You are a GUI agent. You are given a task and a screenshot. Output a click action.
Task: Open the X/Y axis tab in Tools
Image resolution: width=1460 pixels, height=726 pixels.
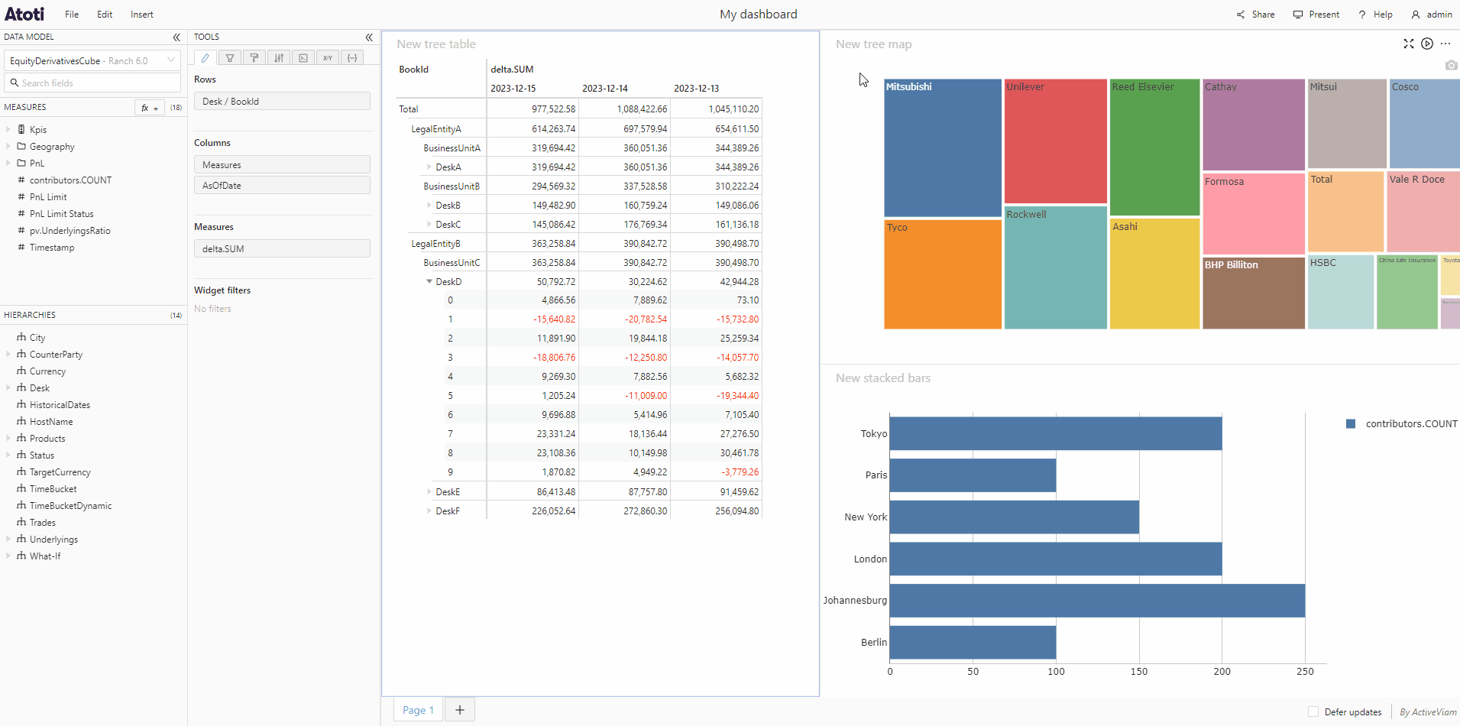coord(328,58)
